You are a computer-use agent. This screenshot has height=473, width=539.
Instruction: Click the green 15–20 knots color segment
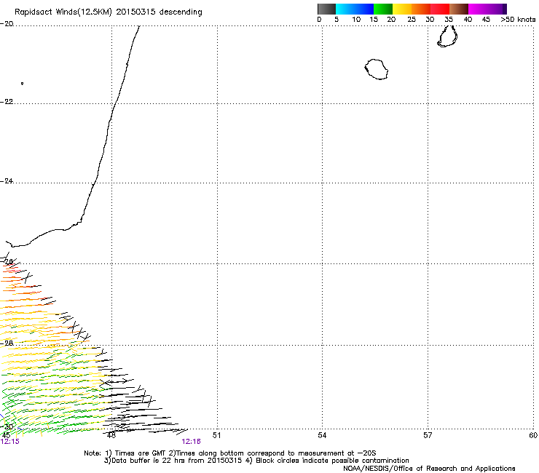(383, 9)
